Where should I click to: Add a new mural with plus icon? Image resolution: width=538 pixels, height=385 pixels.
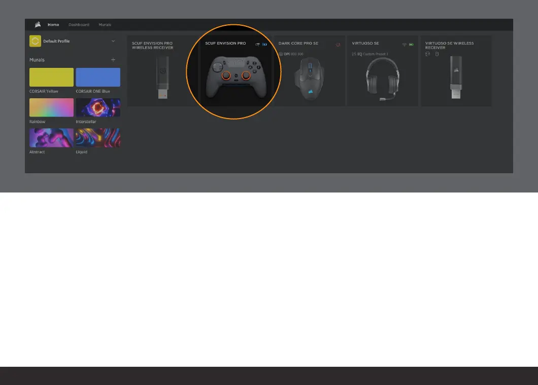click(113, 60)
